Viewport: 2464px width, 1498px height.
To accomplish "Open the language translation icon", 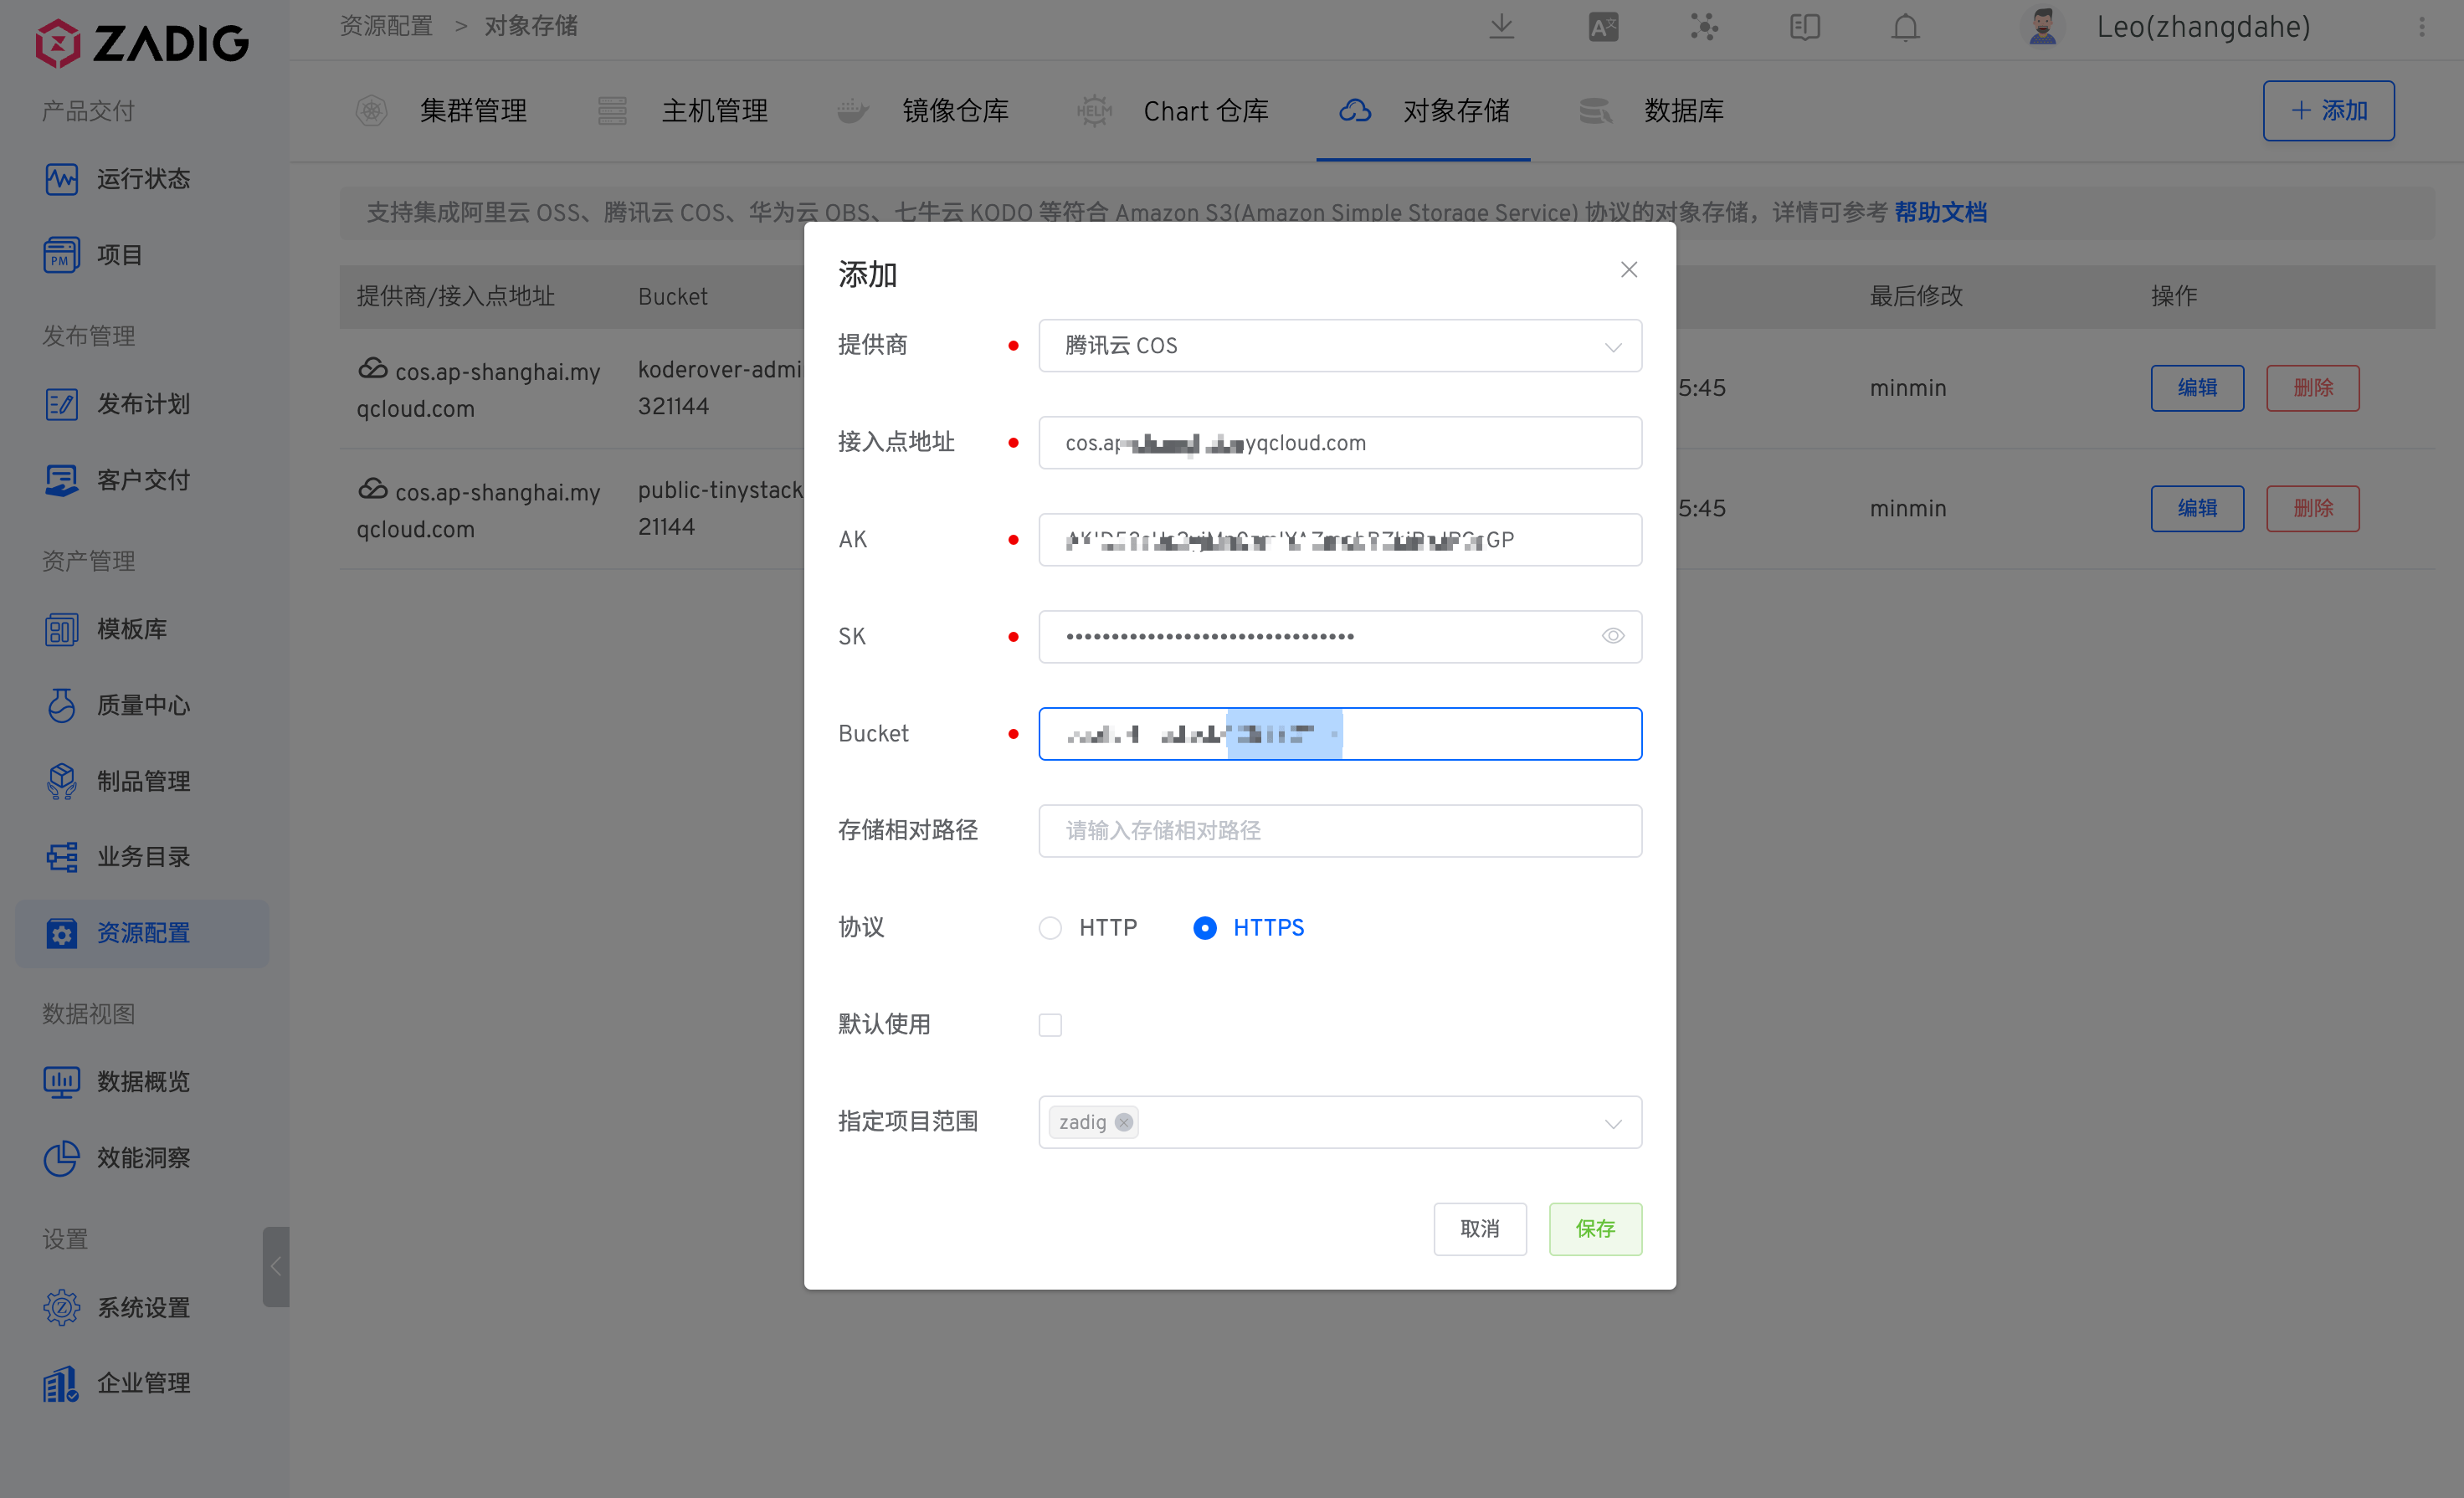I will pos(1603,27).
